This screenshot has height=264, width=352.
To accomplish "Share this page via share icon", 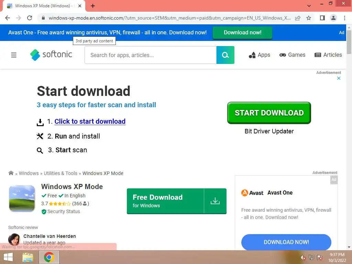I will (x=298, y=18).
